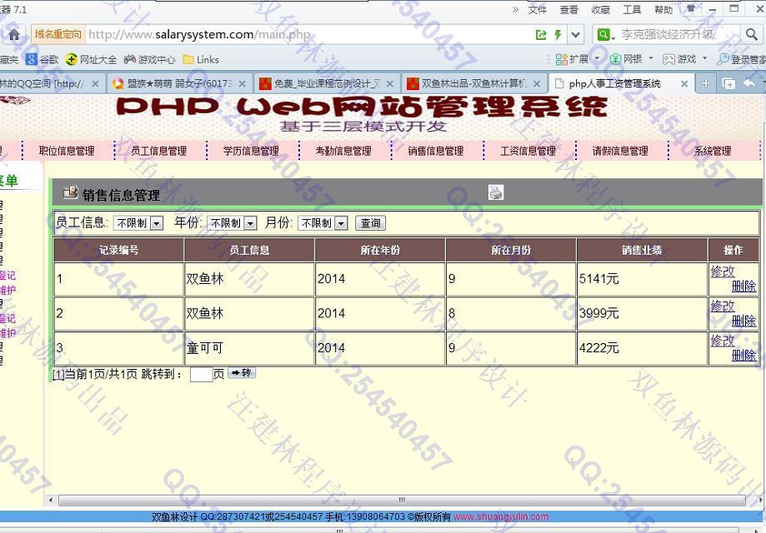766x533 pixels.
Task: Click the 域名重定向 badge in the address bar
Action: (x=58, y=34)
